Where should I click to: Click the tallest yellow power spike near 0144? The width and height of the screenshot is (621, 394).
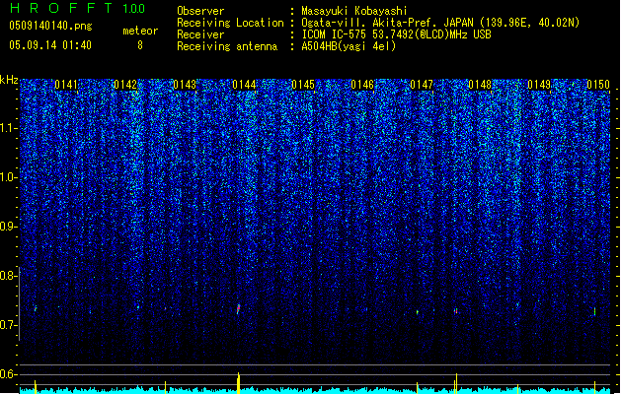pyautogui.click(x=238, y=383)
